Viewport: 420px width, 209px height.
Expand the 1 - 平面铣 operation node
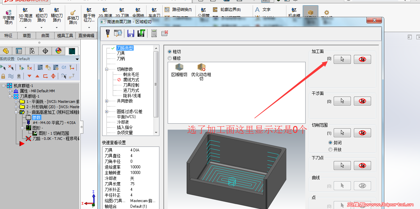coord(16,102)
